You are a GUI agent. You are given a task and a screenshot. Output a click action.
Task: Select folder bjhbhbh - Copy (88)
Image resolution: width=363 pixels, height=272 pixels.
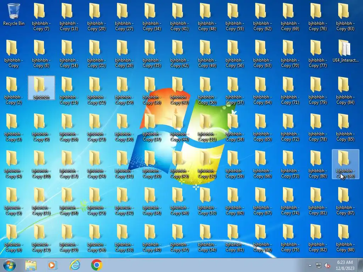pos(345,238)
